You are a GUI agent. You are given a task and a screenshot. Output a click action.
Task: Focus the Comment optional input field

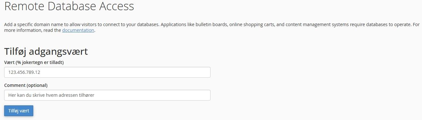(107, 95)
